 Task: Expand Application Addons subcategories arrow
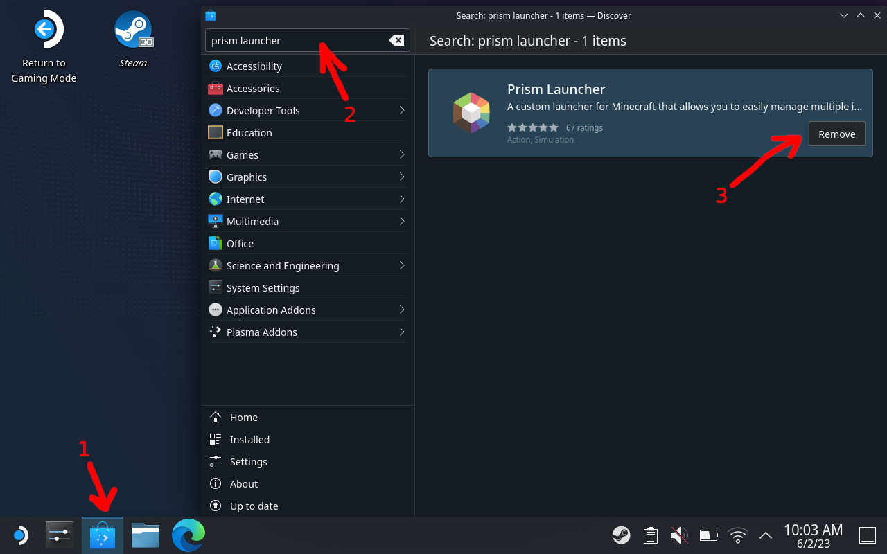tap(402, 310)
